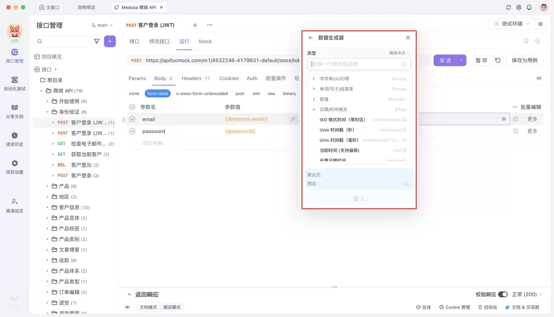Click the dynamic value function search field
Viewport: 554px width, 317px height.
(359, 64)
